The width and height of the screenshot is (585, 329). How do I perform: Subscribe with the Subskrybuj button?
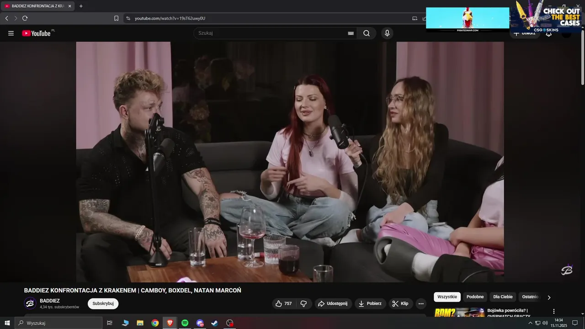pos(103,303)
